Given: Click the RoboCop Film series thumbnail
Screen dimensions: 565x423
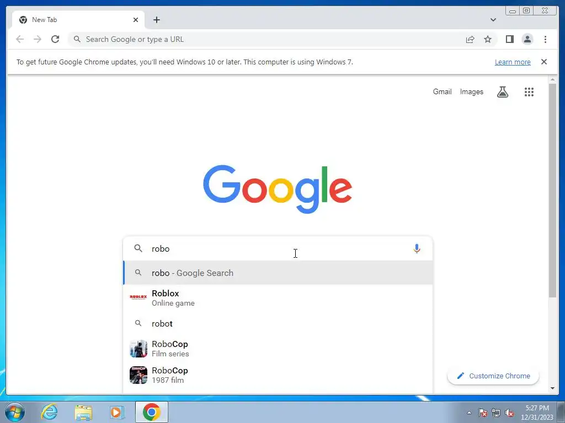Looking at the screenshot, I should pyautogui.click(x=138, y=349).
